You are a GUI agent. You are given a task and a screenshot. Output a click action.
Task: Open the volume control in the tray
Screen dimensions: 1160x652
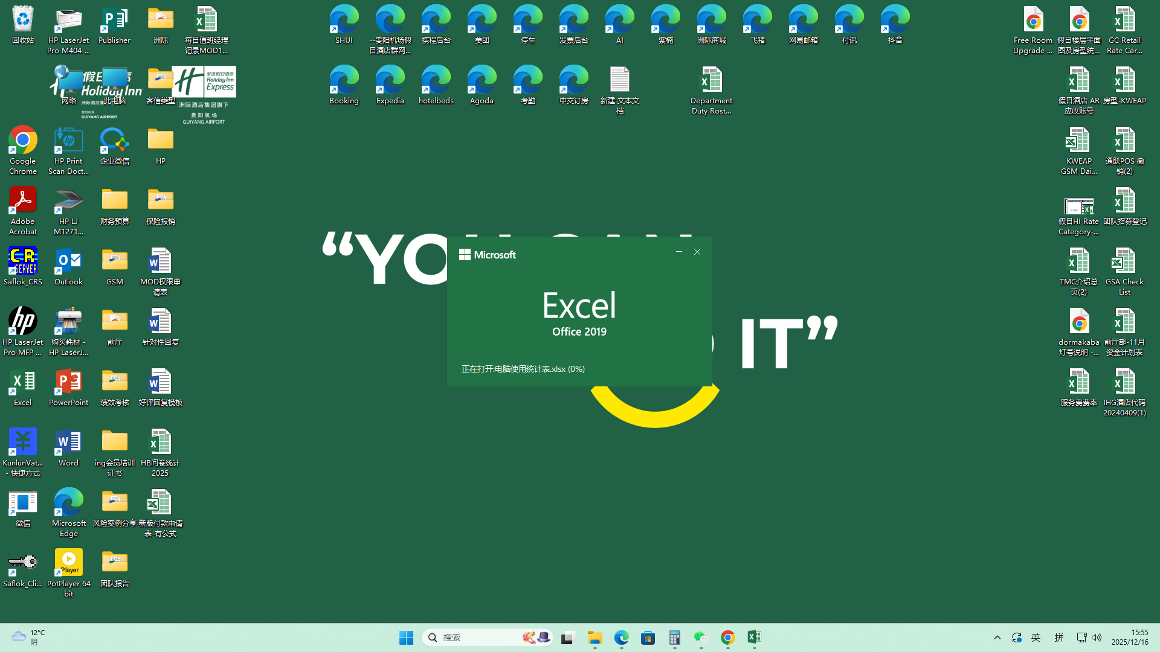[1097, 638]
